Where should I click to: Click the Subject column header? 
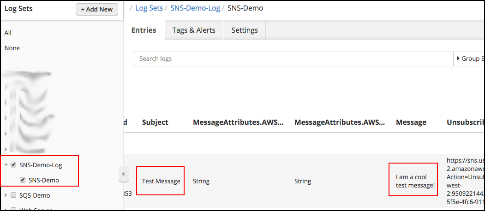[x=155, y=122]
